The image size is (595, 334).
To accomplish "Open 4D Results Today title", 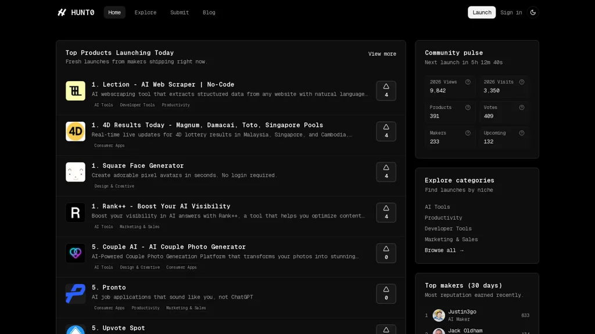I will 207,125.
